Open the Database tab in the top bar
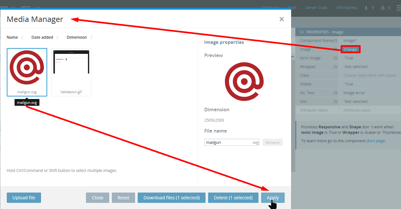The height and width of the screenshot is (209, 401). point(270,8)
